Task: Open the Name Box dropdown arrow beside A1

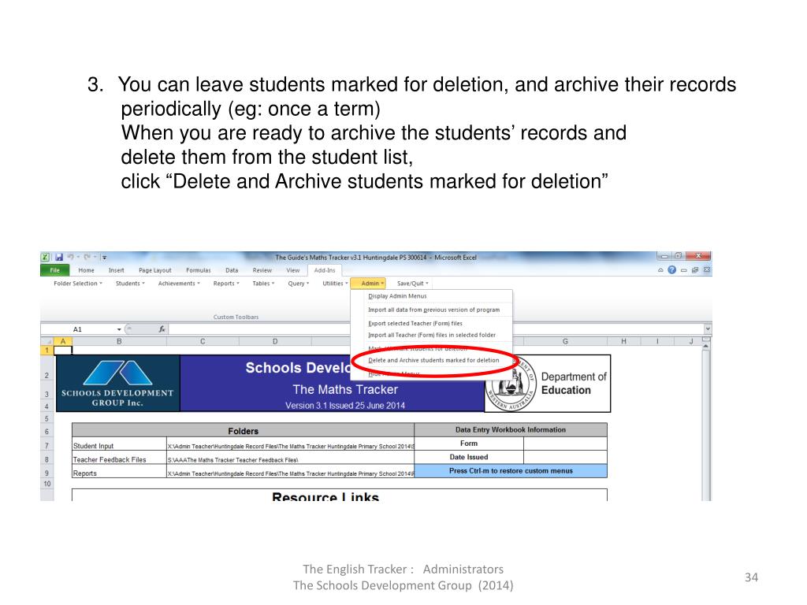Action: (119, 329)
